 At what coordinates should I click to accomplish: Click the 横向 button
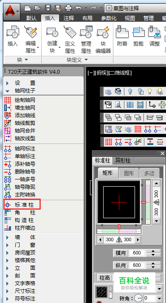121,253
